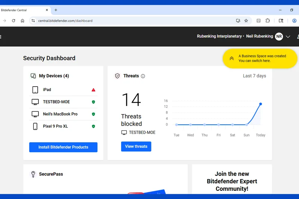Close the Bitdefender Central tab
The height and width of the screenshot is (199, 299).
pos(47,10)
